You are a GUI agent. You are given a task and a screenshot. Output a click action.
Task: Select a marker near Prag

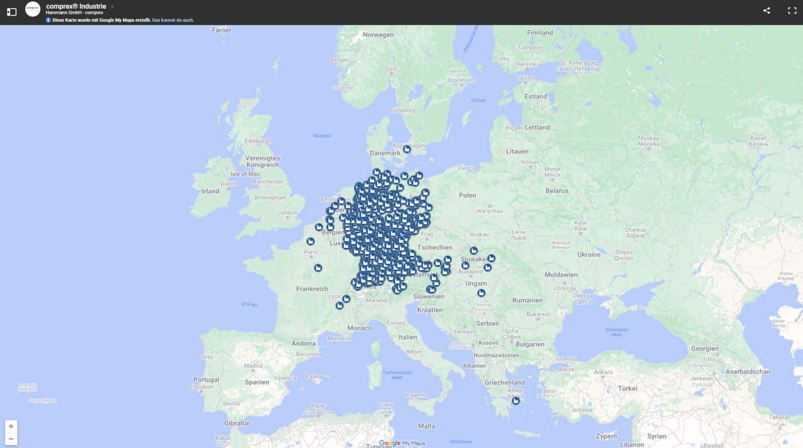coord(424,224)
